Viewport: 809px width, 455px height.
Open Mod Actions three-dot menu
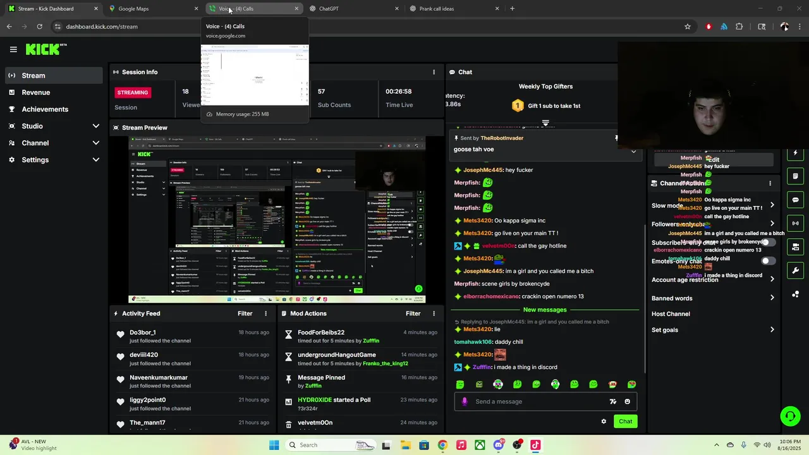[434, 313]
